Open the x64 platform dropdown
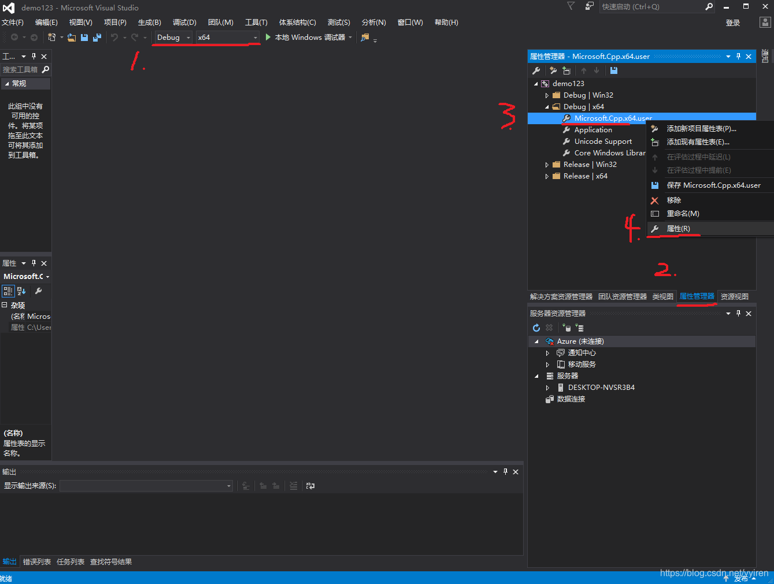The image size is (774, 584). click(228, 38)
